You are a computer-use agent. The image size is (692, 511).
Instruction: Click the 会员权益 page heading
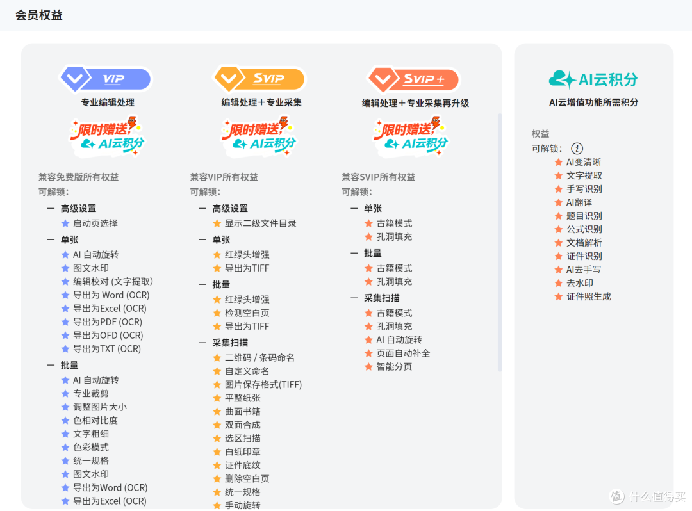coord(39,15)
